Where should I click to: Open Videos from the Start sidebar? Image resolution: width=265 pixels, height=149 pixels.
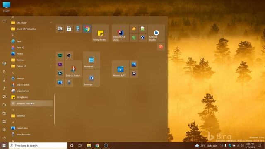[x=4, y=105]
